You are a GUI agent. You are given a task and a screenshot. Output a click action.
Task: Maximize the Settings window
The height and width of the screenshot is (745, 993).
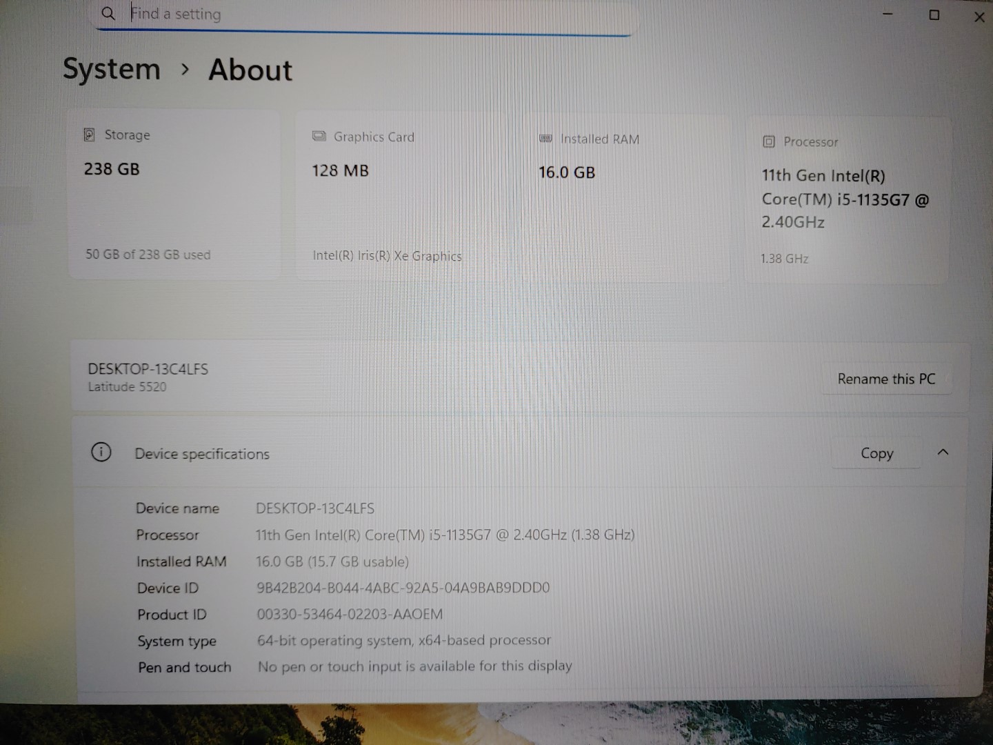(x=934, y=15)
